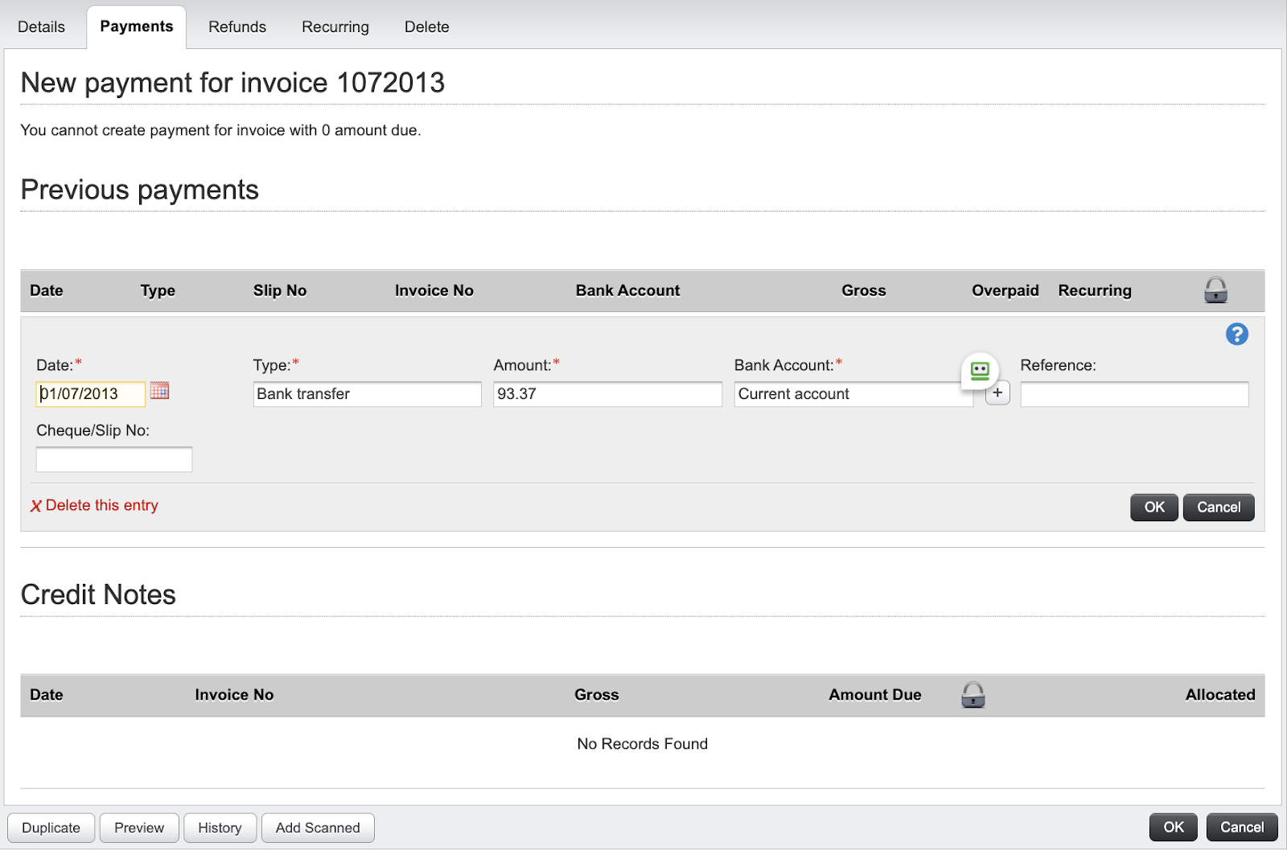The image size is (1287, 851).
Task: Click the red X delete entry icon
Action: click(x=36, y=506)
